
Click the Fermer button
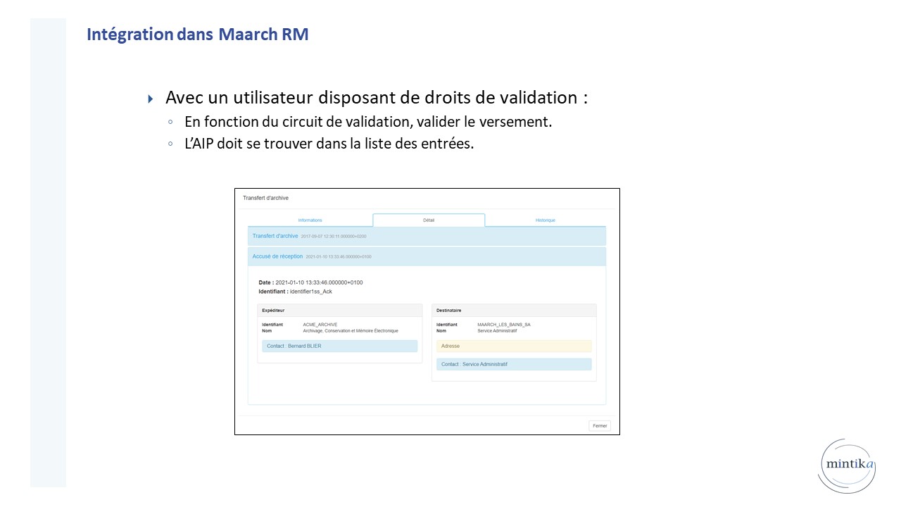click(600, 425)
